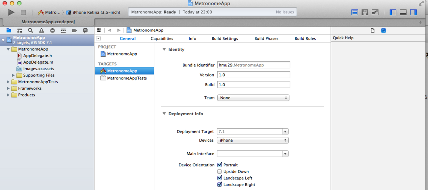Image resolution: width=428 pixels, height=190 pixels.
Task: Open the Find navigator search icon
Action: click(x=30, y=31)
